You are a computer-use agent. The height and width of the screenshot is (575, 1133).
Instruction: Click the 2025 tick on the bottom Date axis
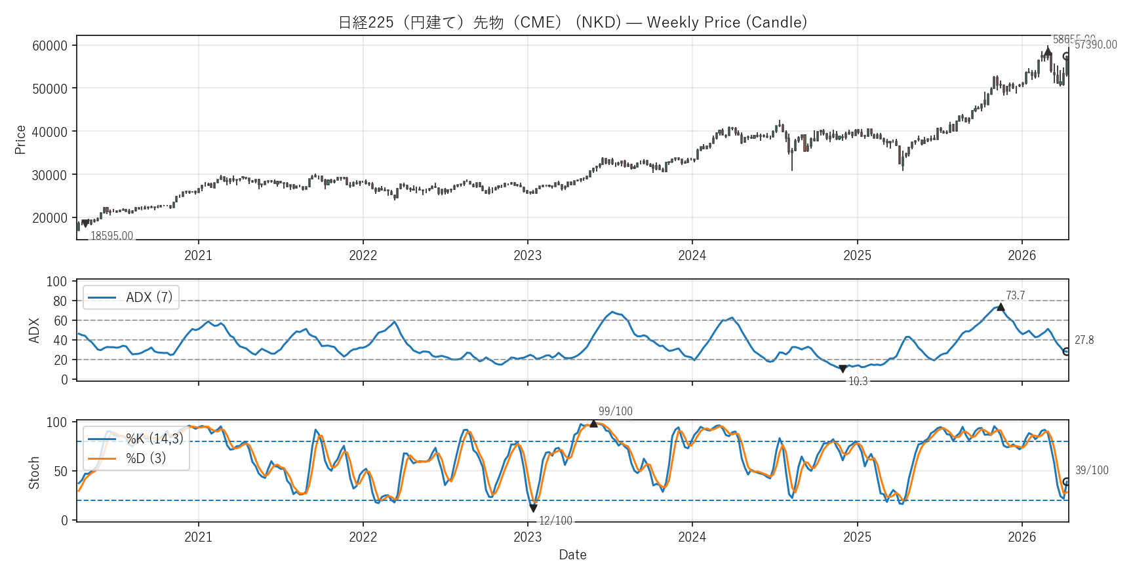[857, 537]
